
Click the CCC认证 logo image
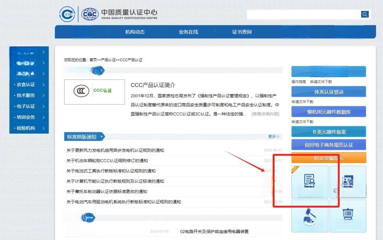[95, 92]
